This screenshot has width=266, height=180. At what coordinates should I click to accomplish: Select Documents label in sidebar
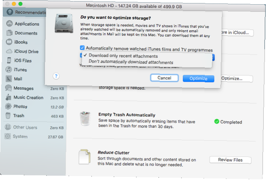[26, 33]
